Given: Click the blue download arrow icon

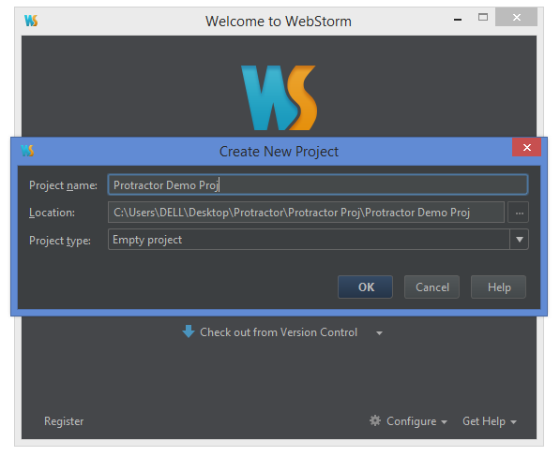Looking at the screenshot, I should click(x=189, y=331).
